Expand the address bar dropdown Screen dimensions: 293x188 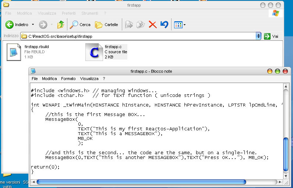[258, 36]
